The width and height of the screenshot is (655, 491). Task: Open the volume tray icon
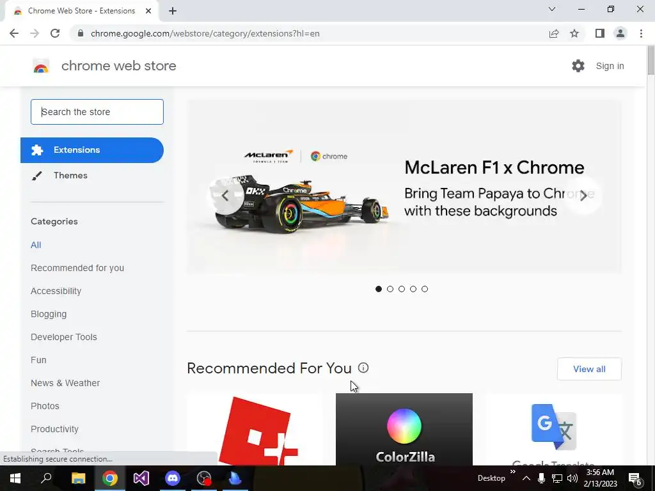572,478
